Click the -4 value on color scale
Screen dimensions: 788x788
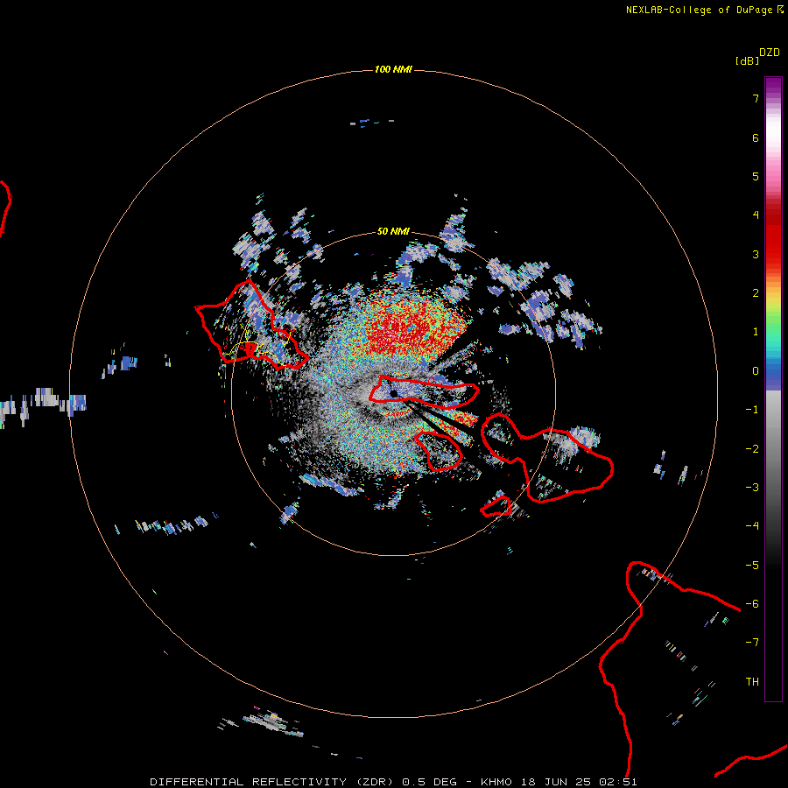point(752,526)
